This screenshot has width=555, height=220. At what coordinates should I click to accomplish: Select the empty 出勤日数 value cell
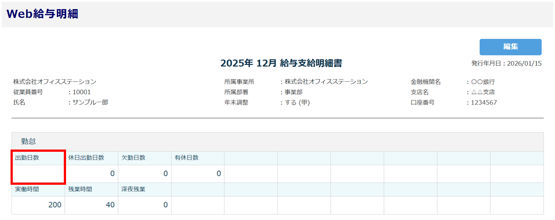pyautogui.click(x=38, y=174)
